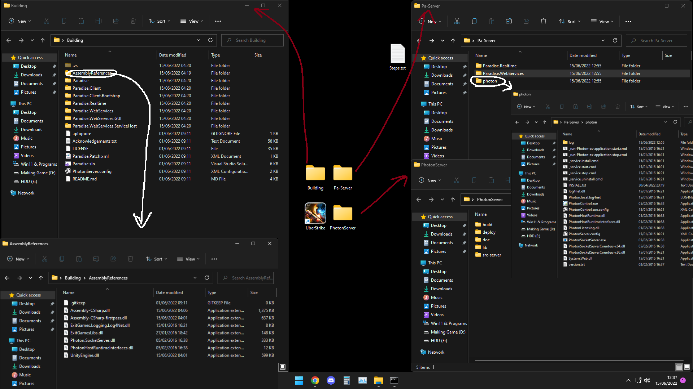
Task: Click the Copy icon in Building window toolbar
Action: [64, 21]
